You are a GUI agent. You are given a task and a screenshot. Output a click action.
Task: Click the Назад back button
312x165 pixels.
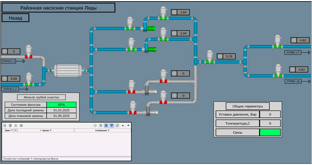16,18
